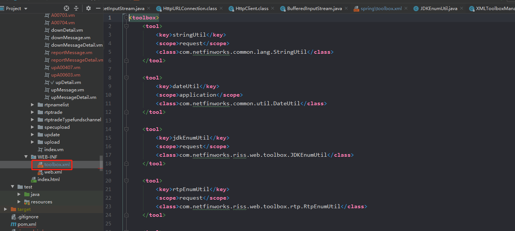Click the rtpnamelist folder icon
The height and width of the screenshot is (231, 515).
(x=40, y=105)
